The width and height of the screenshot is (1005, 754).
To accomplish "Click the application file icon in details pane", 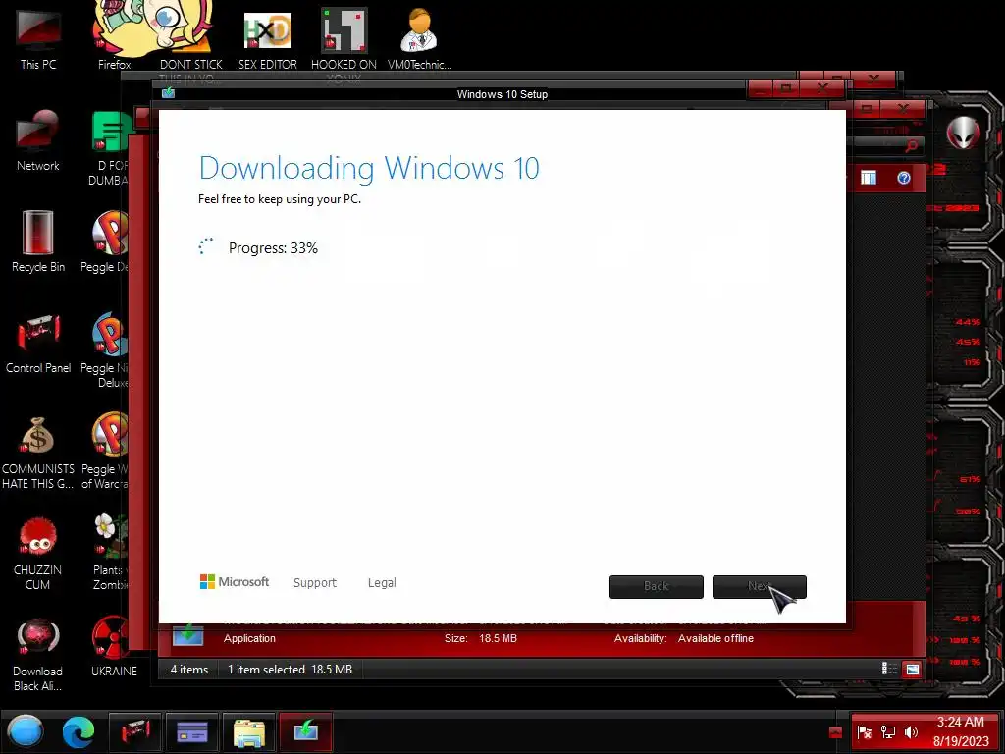I will click(187, 636).
